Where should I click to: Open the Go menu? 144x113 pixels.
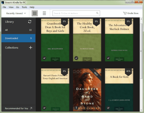[18, 7]
